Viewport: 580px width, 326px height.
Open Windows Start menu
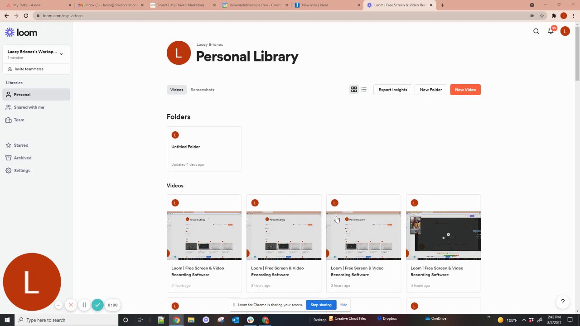pos(7,320)
